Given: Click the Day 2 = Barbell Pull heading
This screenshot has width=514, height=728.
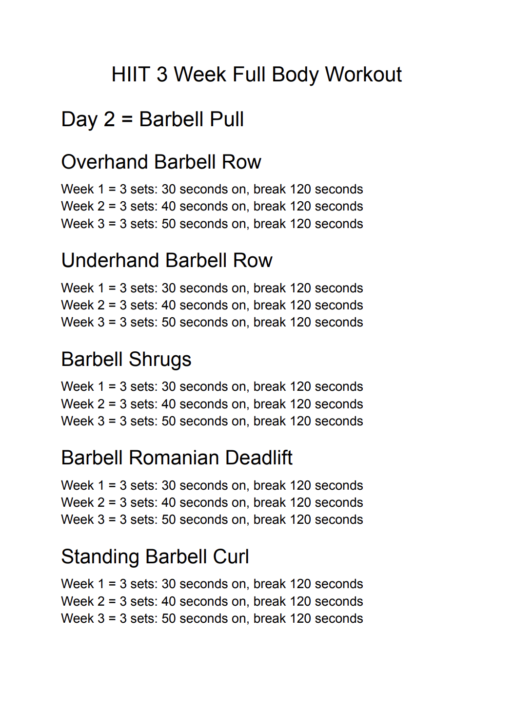Looking at the screenshot, I should [x=152, y=119].
